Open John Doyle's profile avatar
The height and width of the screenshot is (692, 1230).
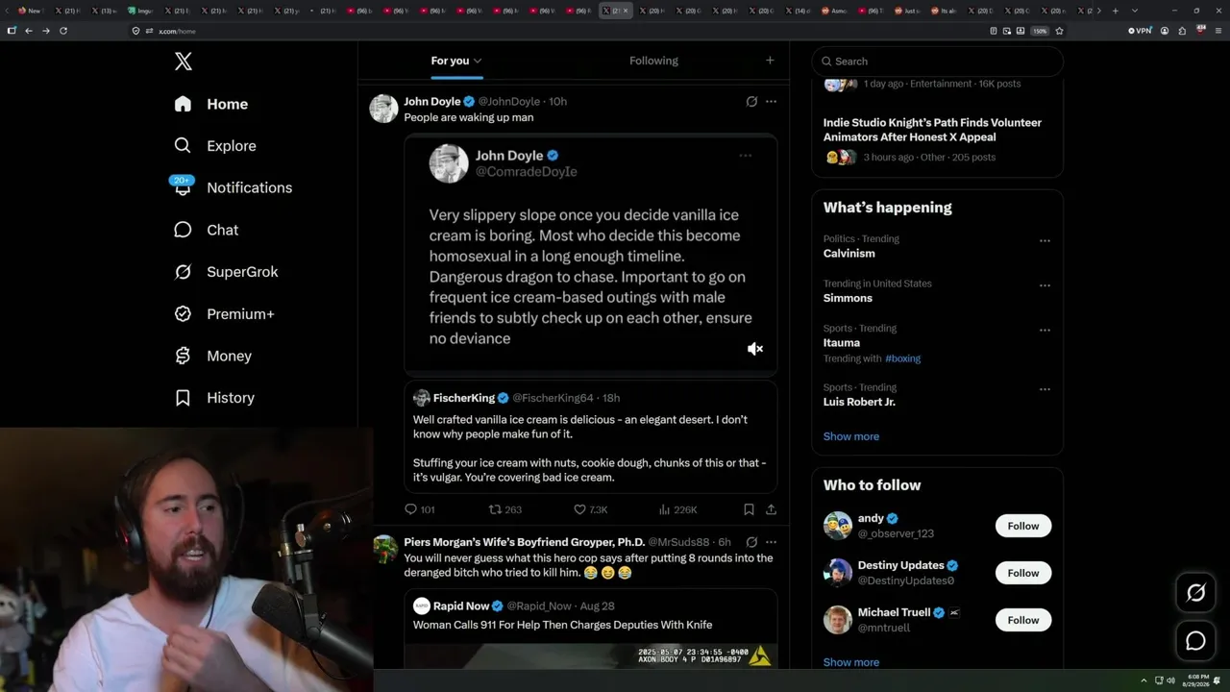(383, 109)
